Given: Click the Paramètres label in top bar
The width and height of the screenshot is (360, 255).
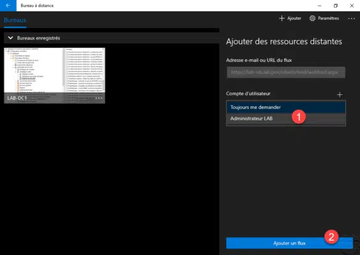Looking at the screenshot, I should pyautogui.click(x=328, y=18).
